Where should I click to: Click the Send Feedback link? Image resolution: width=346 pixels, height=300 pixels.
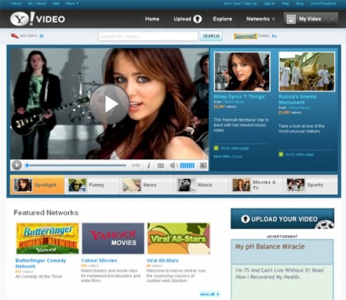click(323, 3)
